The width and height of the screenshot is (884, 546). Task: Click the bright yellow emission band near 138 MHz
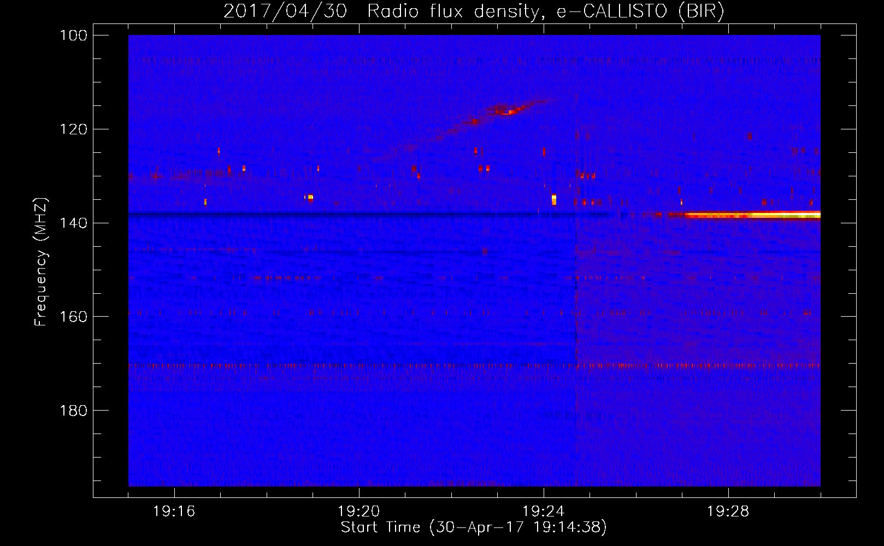(x=752, y=215)
